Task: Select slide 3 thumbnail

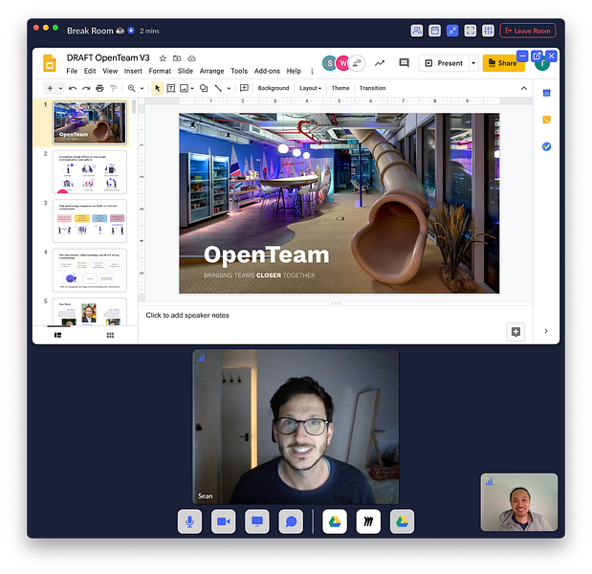Action: click(x=90, y=221)
